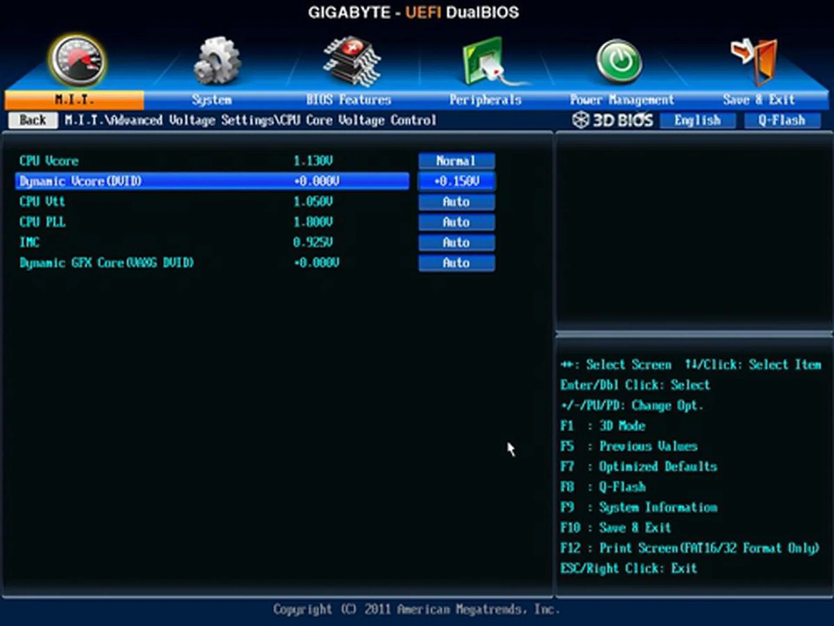Open IMC Auto option selector
Image resolution: width=834 pixels, height=626 pixels.
[456, 243]
